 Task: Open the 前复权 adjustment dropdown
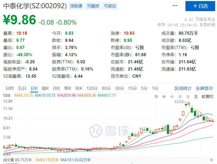[207, 97]
